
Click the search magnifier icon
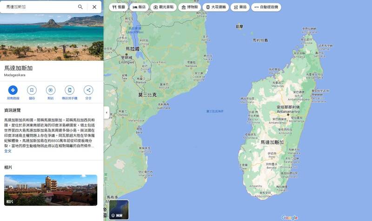pos(80,7)
